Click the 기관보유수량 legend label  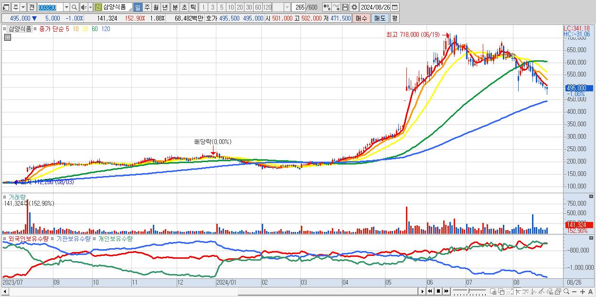point(74,238)
